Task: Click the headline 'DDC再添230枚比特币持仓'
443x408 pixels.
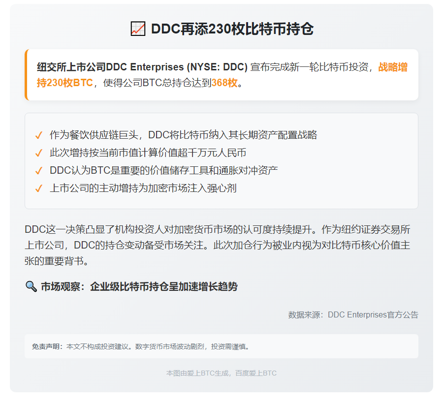Action: [x=232, y=29]
